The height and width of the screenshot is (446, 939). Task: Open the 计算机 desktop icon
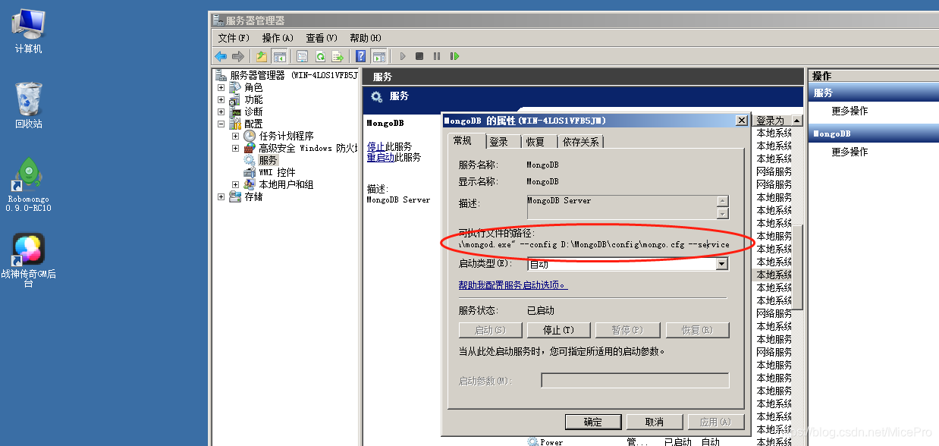28,32
